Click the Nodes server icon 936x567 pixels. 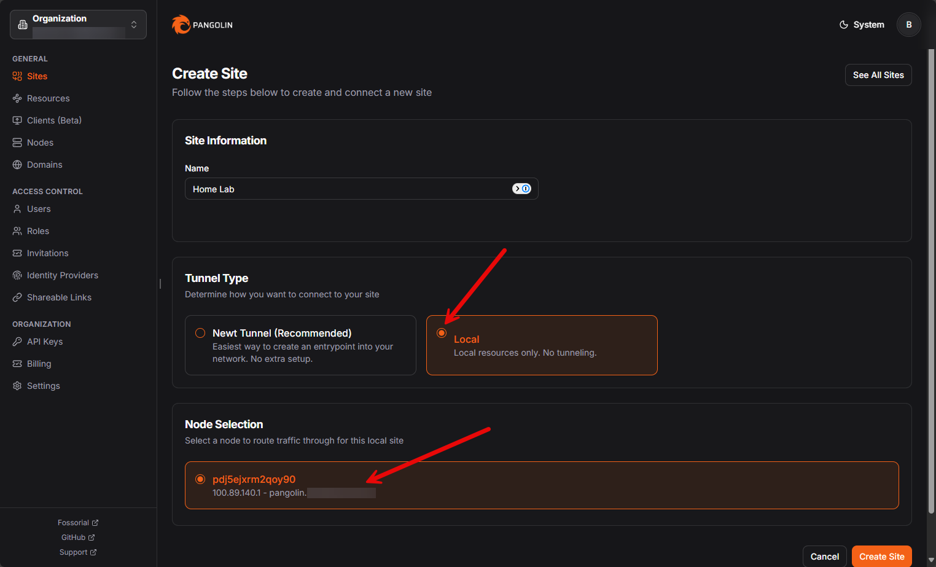pyautogui.click(x=17, y=143)
